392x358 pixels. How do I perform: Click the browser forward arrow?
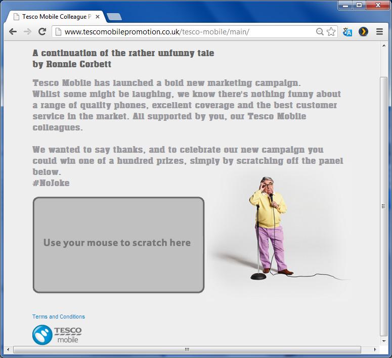(27, 32)
